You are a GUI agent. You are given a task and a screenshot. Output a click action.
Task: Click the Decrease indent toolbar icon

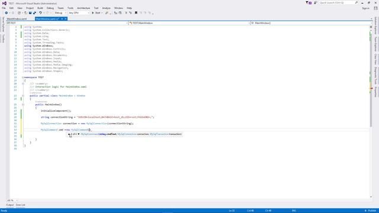(126, 13)
